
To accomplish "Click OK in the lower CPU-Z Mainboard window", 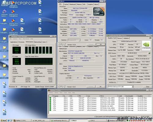I will pyautogui.click(x=100, y=87).
